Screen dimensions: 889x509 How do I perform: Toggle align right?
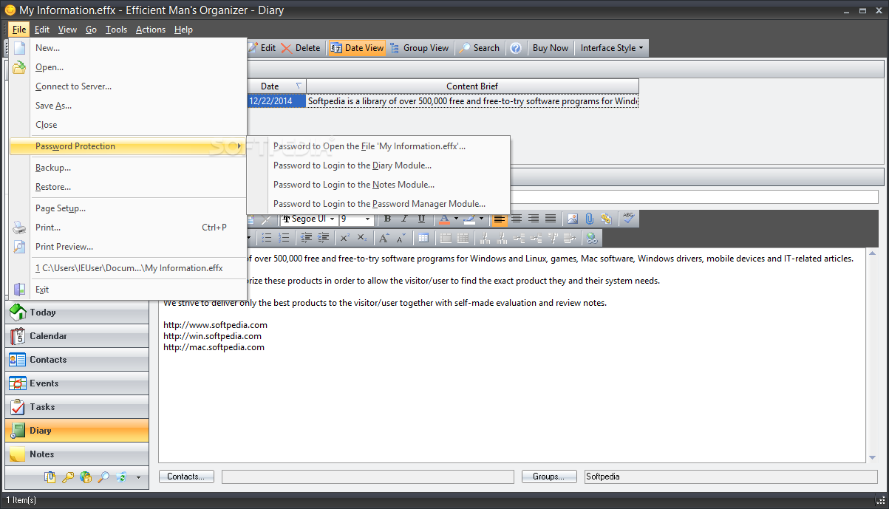coord(534,219)
